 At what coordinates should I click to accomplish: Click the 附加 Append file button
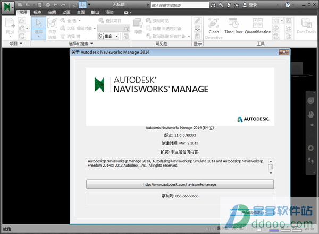click(10, 28)
